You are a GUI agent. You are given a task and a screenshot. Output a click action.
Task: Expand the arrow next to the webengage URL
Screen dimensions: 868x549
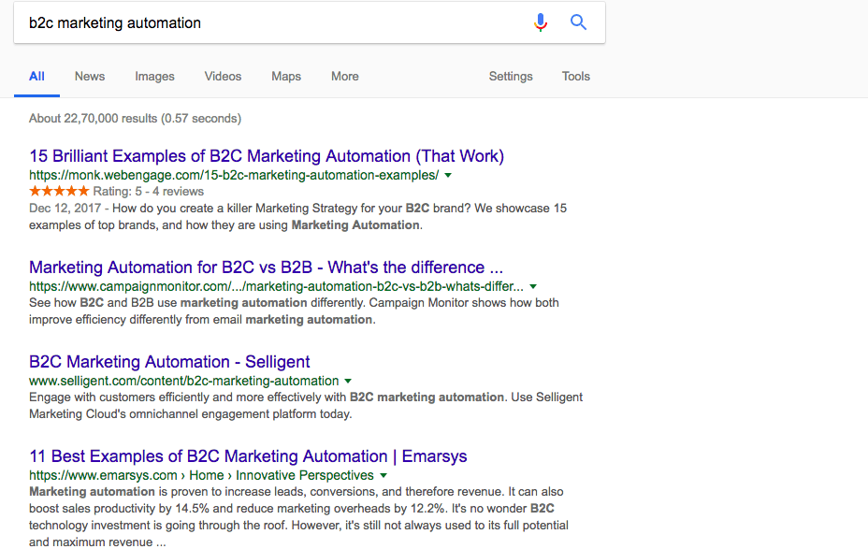pos(448,176)
